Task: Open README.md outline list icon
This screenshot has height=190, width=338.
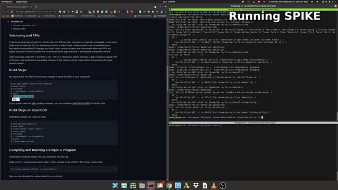Action: click(x=8, y=22)
